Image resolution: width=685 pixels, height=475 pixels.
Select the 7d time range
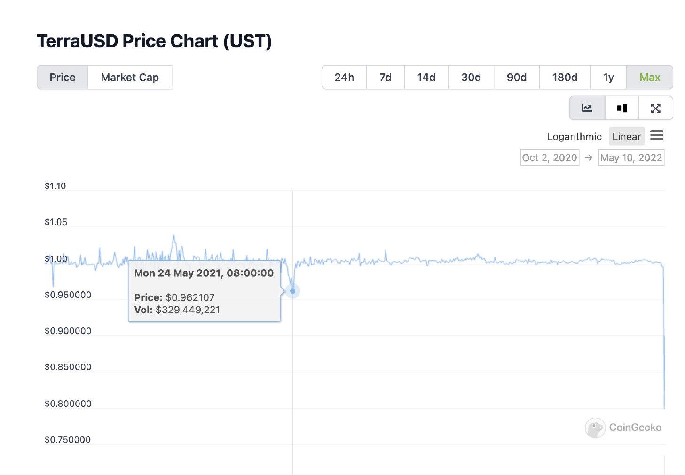coord(386,78)
